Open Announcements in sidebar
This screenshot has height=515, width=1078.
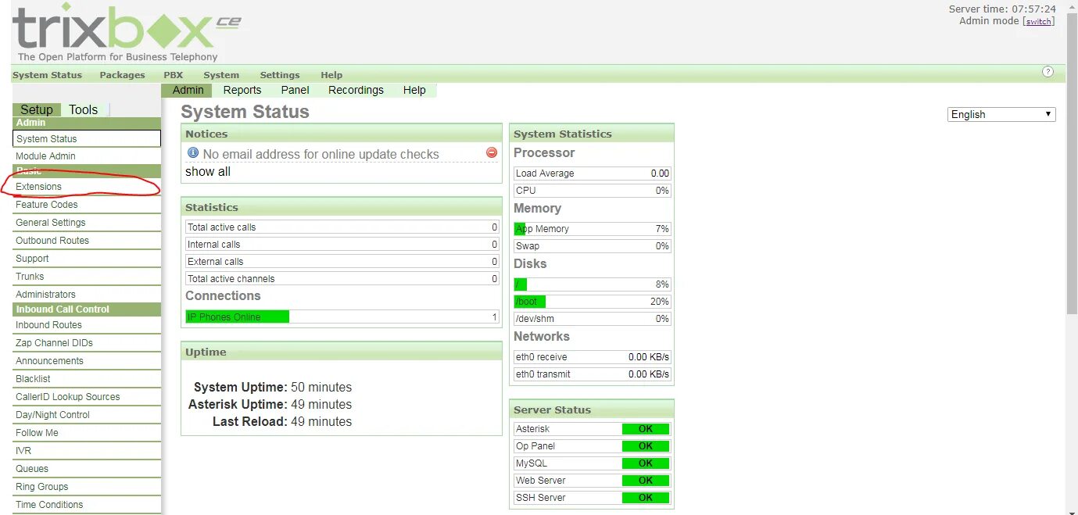[87, 361]
